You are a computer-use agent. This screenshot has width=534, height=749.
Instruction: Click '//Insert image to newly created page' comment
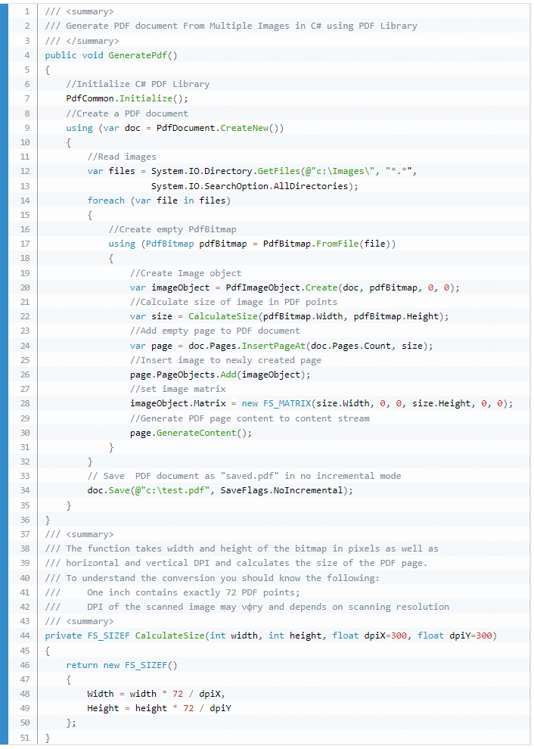pyautogui.click(x=225, y=360)
